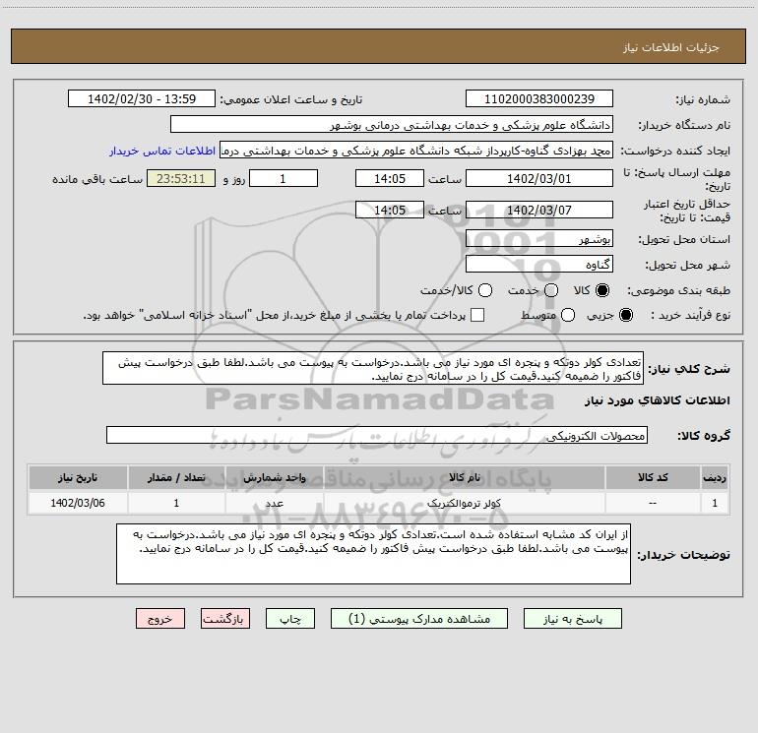Select the کالا/خدمت radio button

[485, 290]
